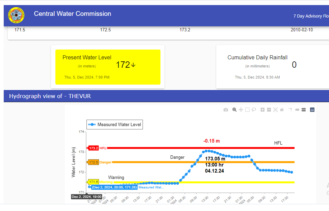
Task: Zoom in using the plus icon
Action: pos(262,110)
